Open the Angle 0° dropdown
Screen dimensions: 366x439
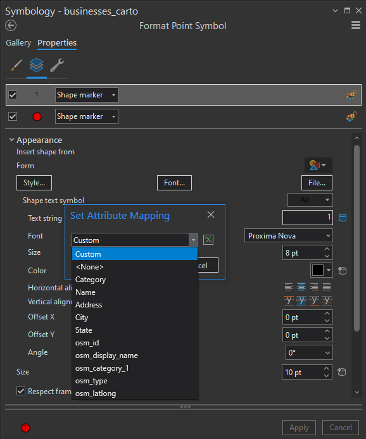(309, 352)
